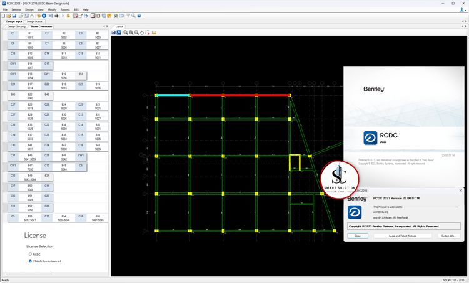This screenshot has width=469, height=283.
Task: Open the BBS menu
Action: 76,9
